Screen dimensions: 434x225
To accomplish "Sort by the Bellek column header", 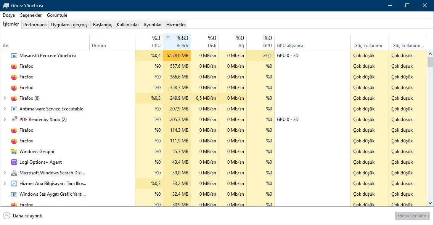I will [177, 42].
